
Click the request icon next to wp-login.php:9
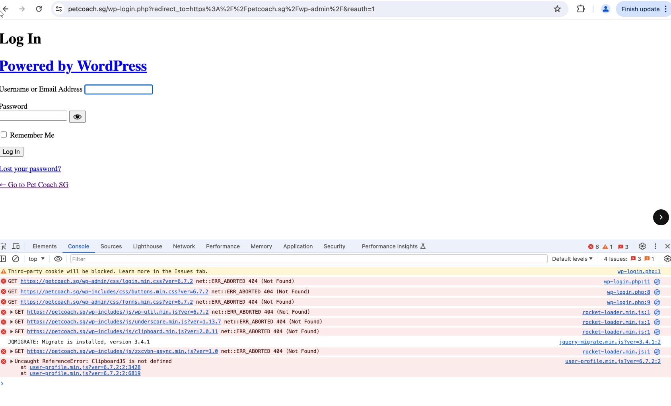(657, 303)
